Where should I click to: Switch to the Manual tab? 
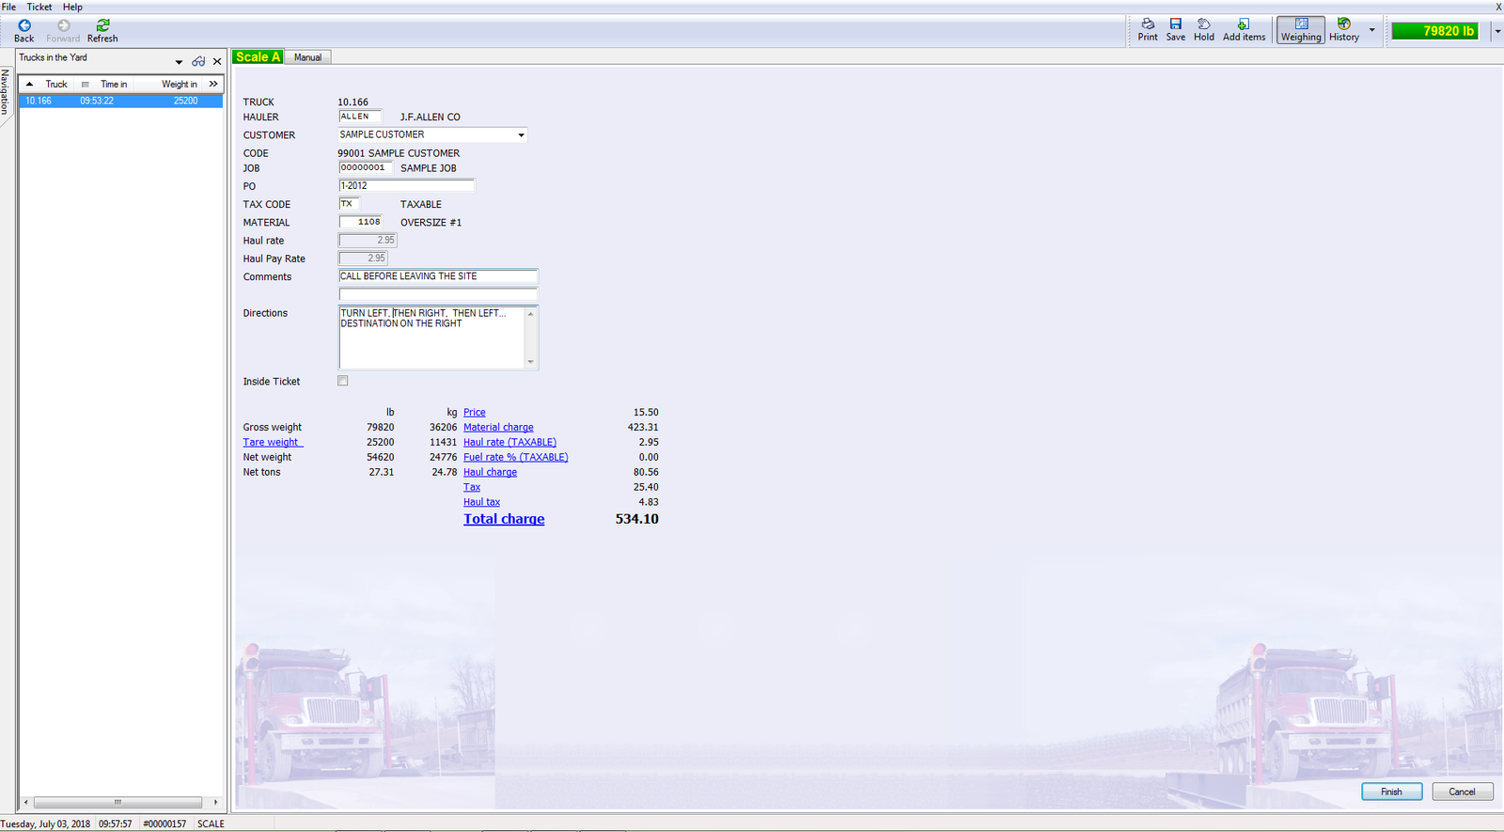point(307,57)
